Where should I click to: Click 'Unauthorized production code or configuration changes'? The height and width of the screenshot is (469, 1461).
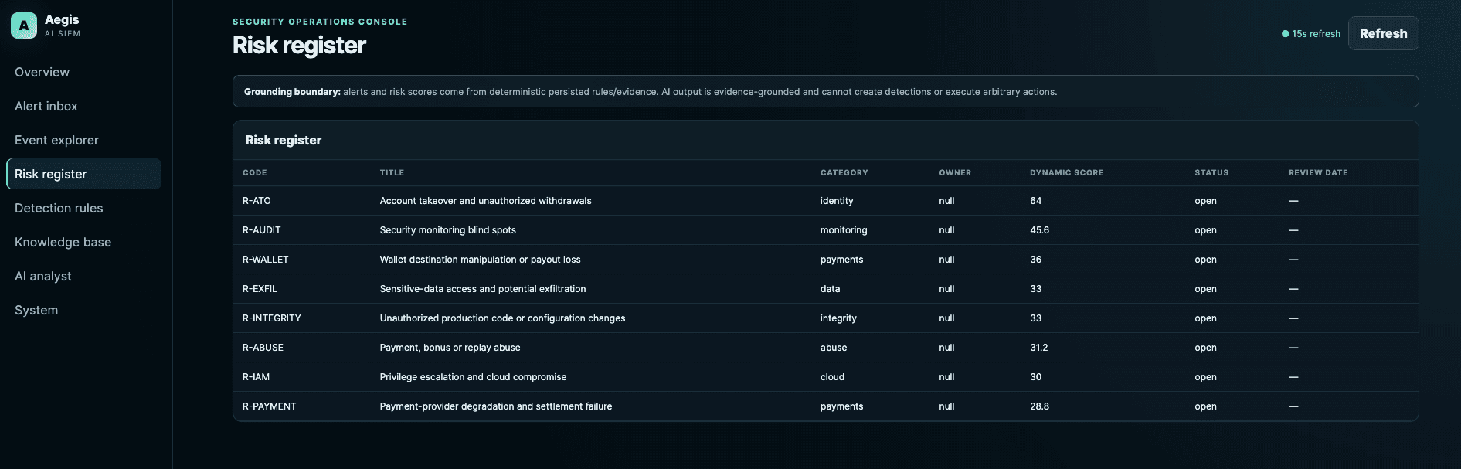click(502, 318)
